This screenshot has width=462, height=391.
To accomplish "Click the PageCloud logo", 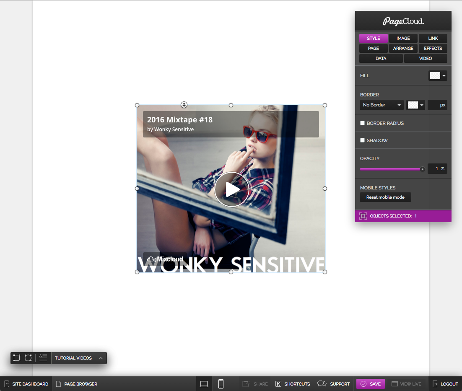I will coord(403,21).
